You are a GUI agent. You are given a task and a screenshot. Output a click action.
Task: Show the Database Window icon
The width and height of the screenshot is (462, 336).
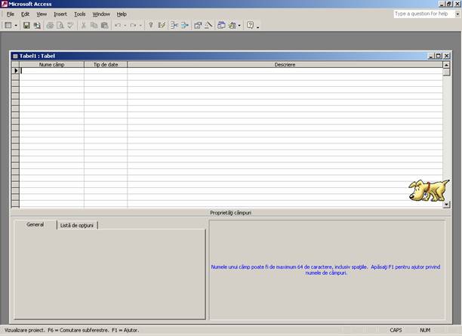[222, 26]
